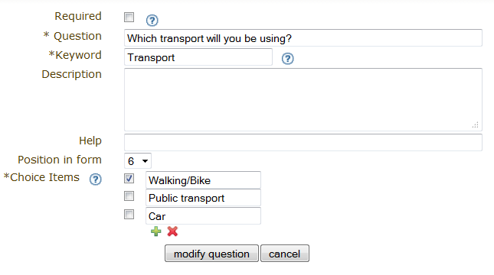Remove choice item with red X icon
The image size is (494, 275).
coord(172,231)
